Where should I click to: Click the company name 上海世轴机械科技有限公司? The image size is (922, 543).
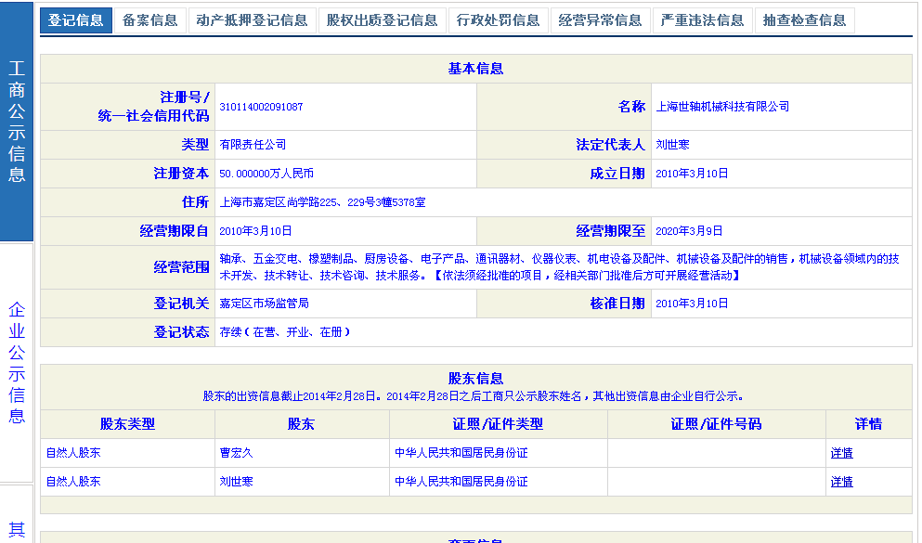tap(721, 107)
